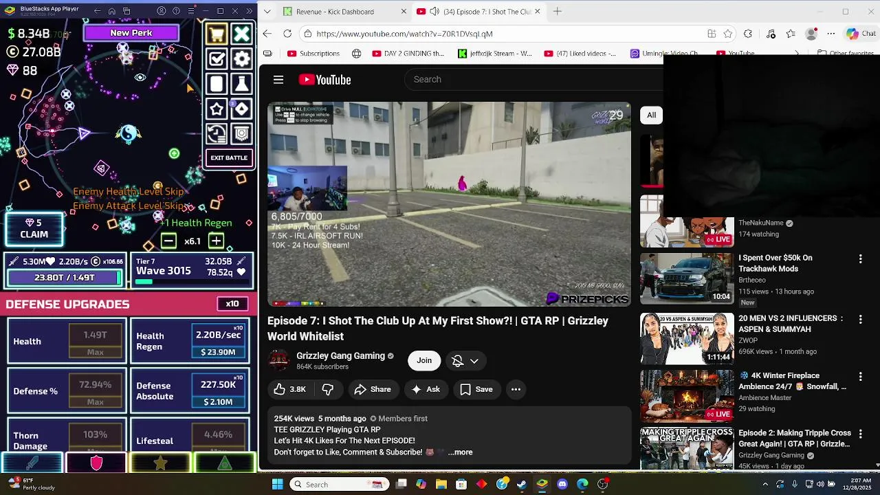880x495 pixels.
Task: Expand description with ...more
Action: pos(460,452)
